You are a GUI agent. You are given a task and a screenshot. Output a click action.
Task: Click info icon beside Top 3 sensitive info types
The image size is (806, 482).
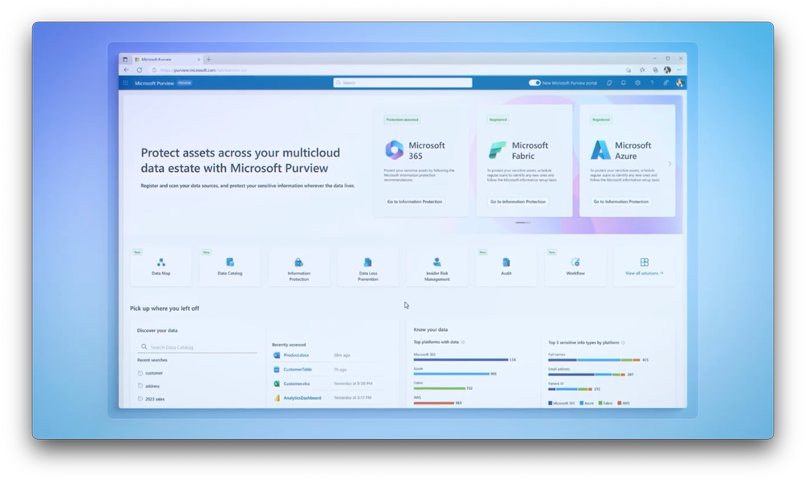(623, 342)
